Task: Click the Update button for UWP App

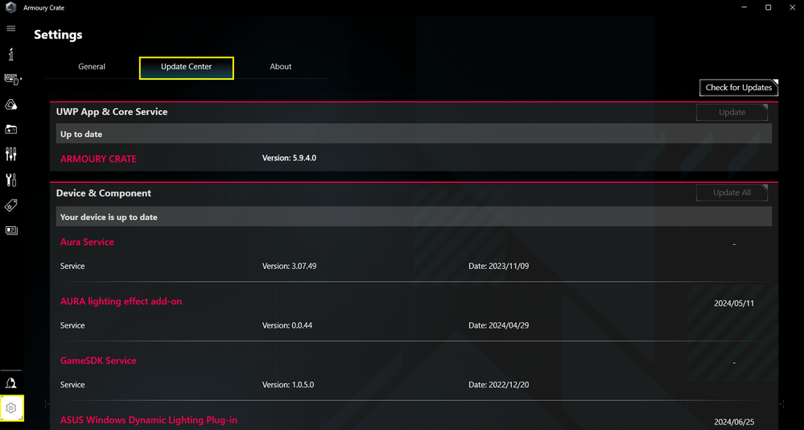Action: pyautogui.click(x=732, y=113)
